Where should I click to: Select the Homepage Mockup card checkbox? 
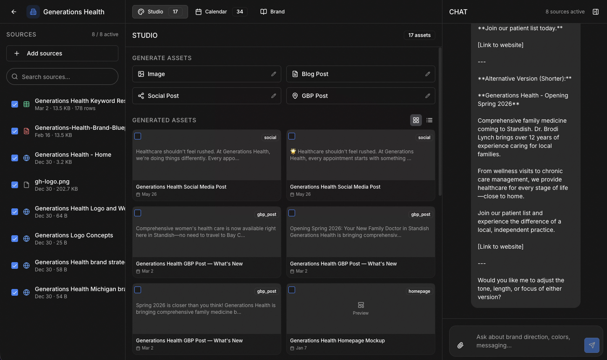292,290
